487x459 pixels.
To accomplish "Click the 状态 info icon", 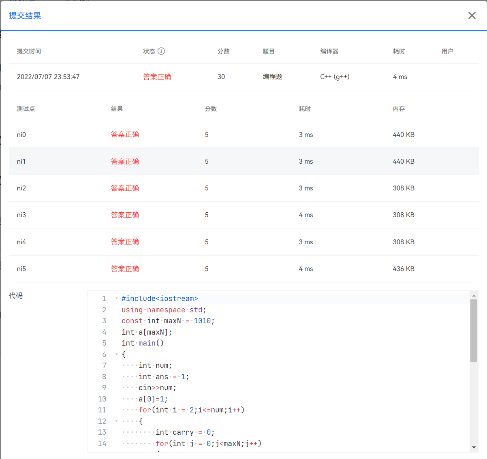I will pos(161,51).
